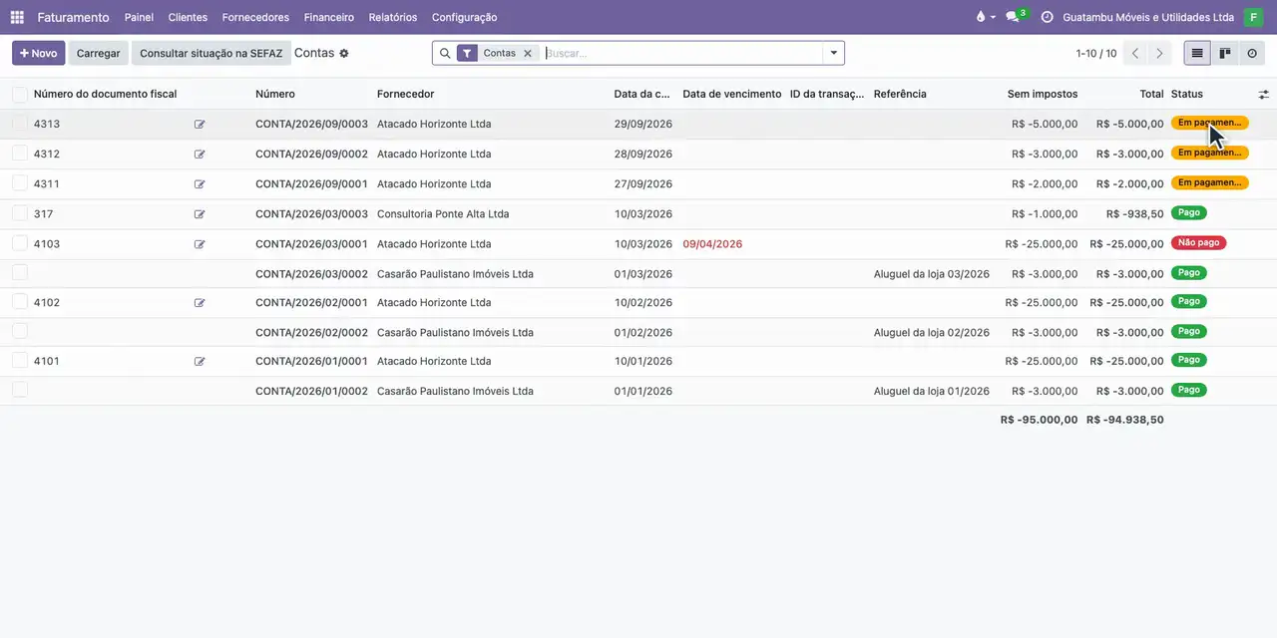1277x638 pixels.
Task: Sort by Status column header
Action: coord(1186,94)
